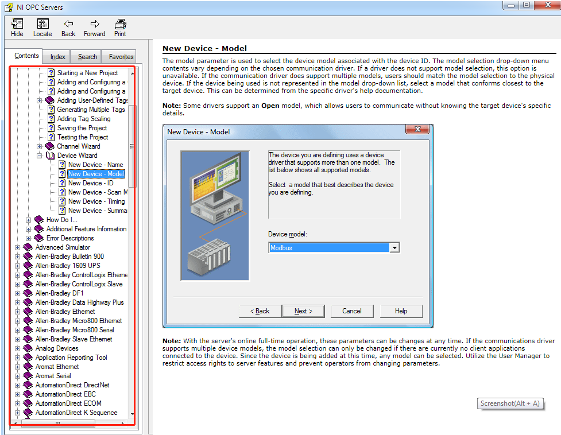Select the highlighted 'New Device - Model' topic
The width and height of the screenshot is (561, 435).
click(x=96, y=174)
